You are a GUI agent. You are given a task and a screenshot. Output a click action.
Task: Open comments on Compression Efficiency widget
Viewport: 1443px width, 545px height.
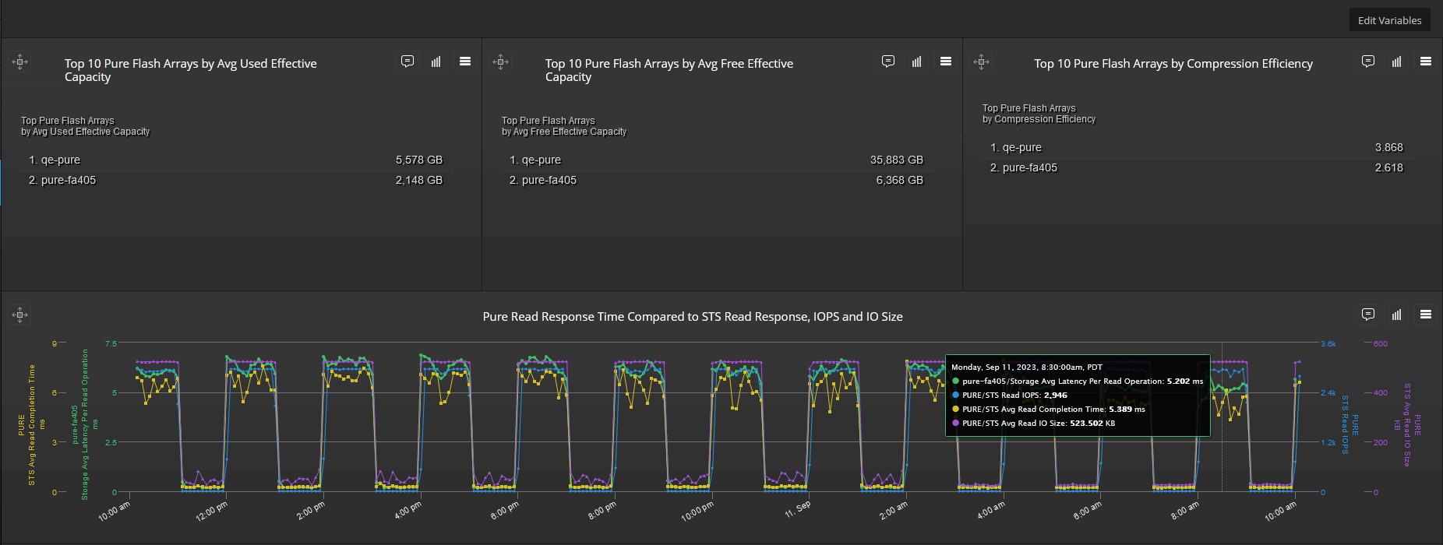[1368, 62]
